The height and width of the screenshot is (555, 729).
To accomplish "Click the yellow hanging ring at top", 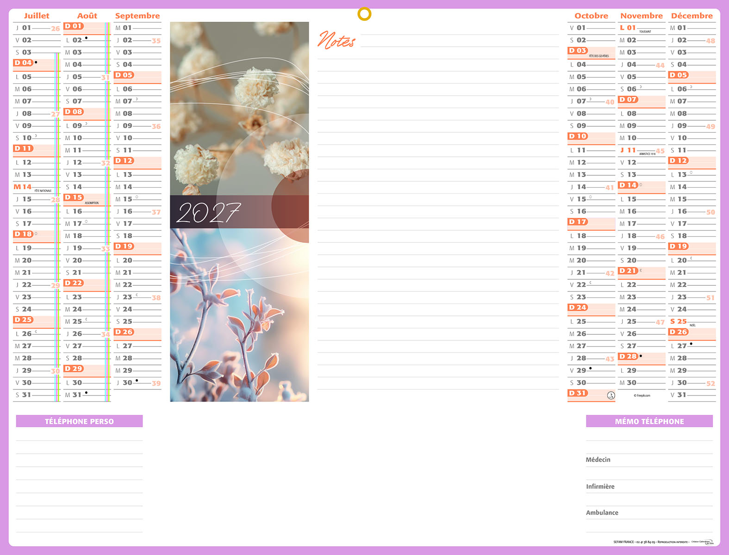I will [364, 14].
